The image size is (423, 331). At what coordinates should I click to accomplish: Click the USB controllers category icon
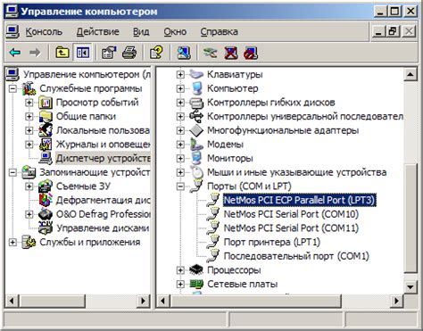click(x=196, y=116)
